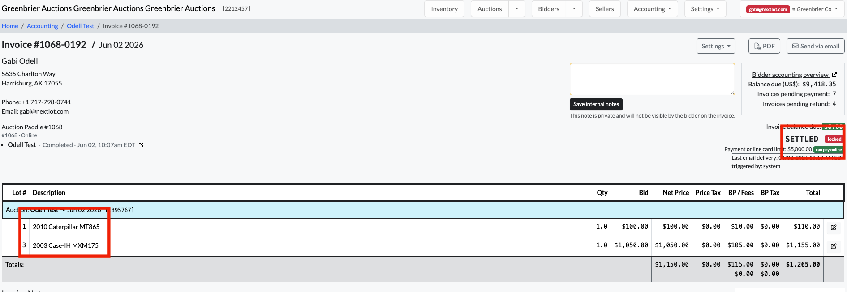The image size is (847, 292).
Task: Click the can pay online badge
Action: tap(829, 150)
